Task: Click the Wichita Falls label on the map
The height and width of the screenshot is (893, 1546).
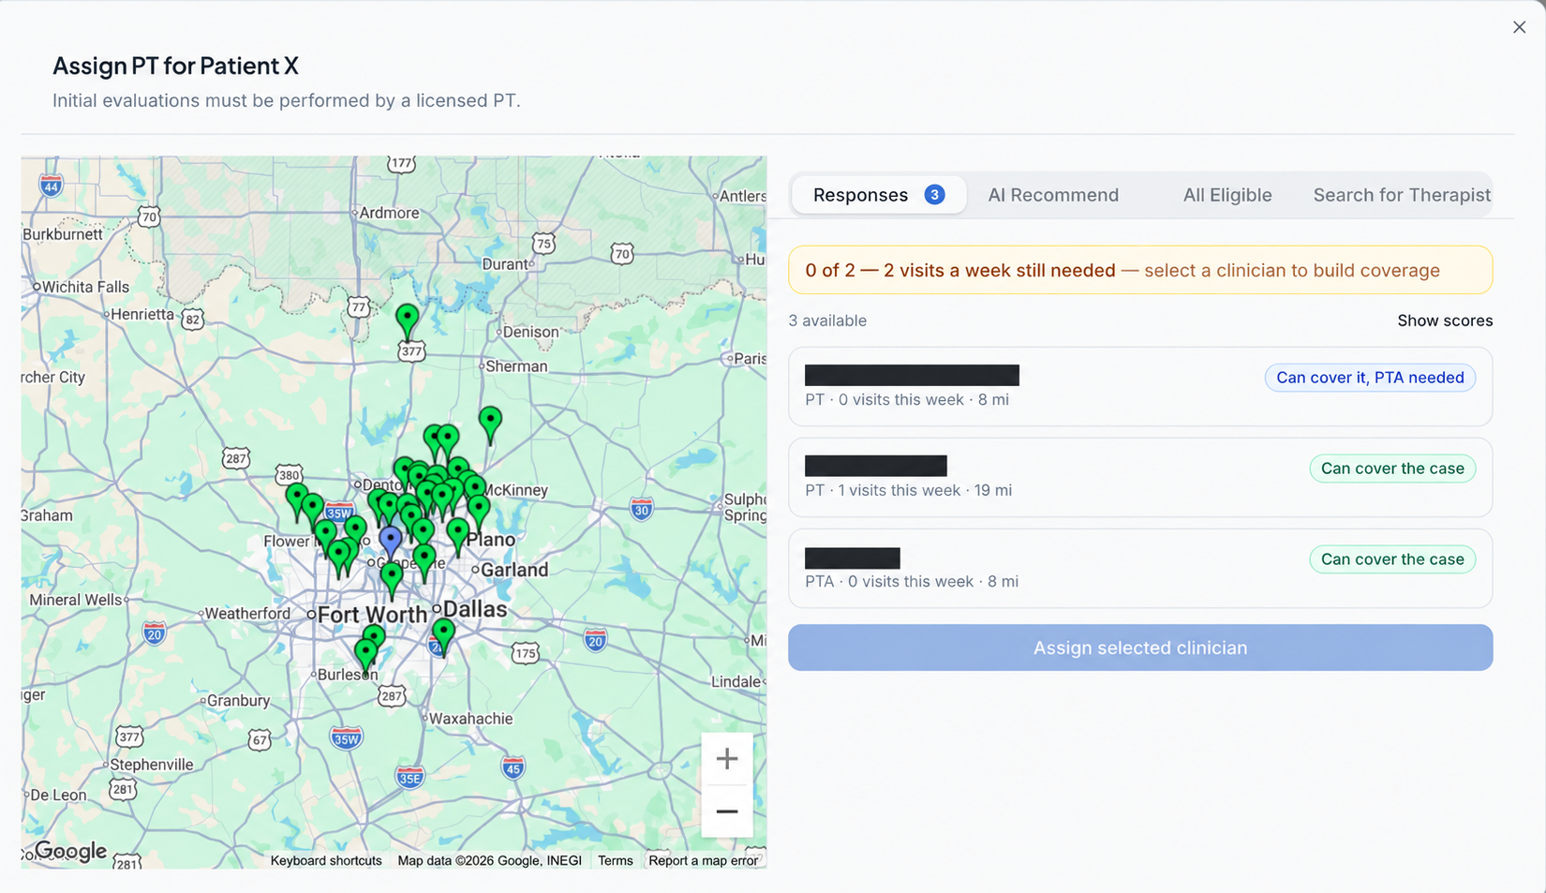Action: (x=86, y=287)
